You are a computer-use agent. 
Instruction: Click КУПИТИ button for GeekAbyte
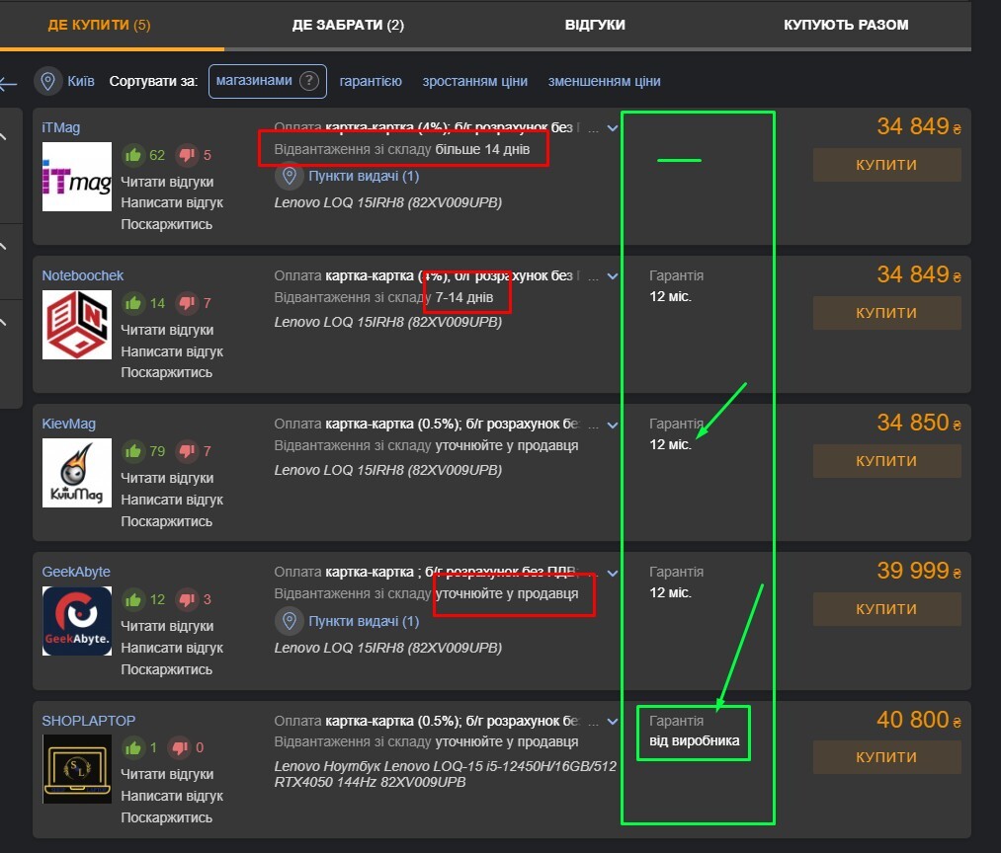pos(886,608)
